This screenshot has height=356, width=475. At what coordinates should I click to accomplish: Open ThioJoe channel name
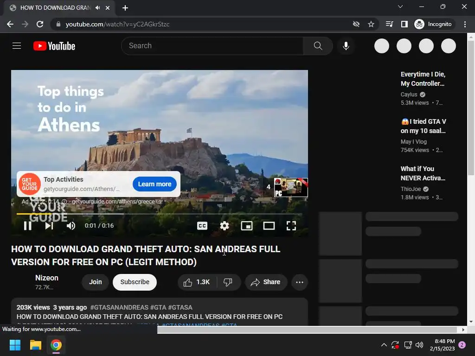pos(411,189)
